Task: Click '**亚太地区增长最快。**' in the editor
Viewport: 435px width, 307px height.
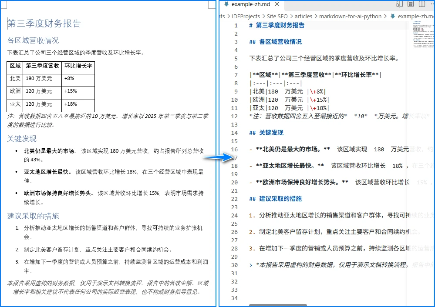Action: coord(290,166)
